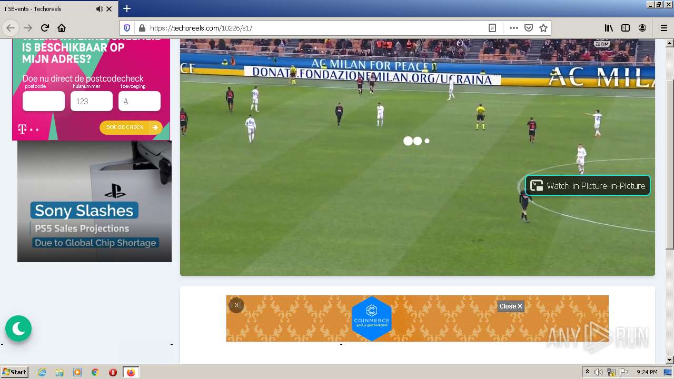Click the page scrollbar down arrow
The height and width of the screenshot is (379, 674).
point(670,360)
